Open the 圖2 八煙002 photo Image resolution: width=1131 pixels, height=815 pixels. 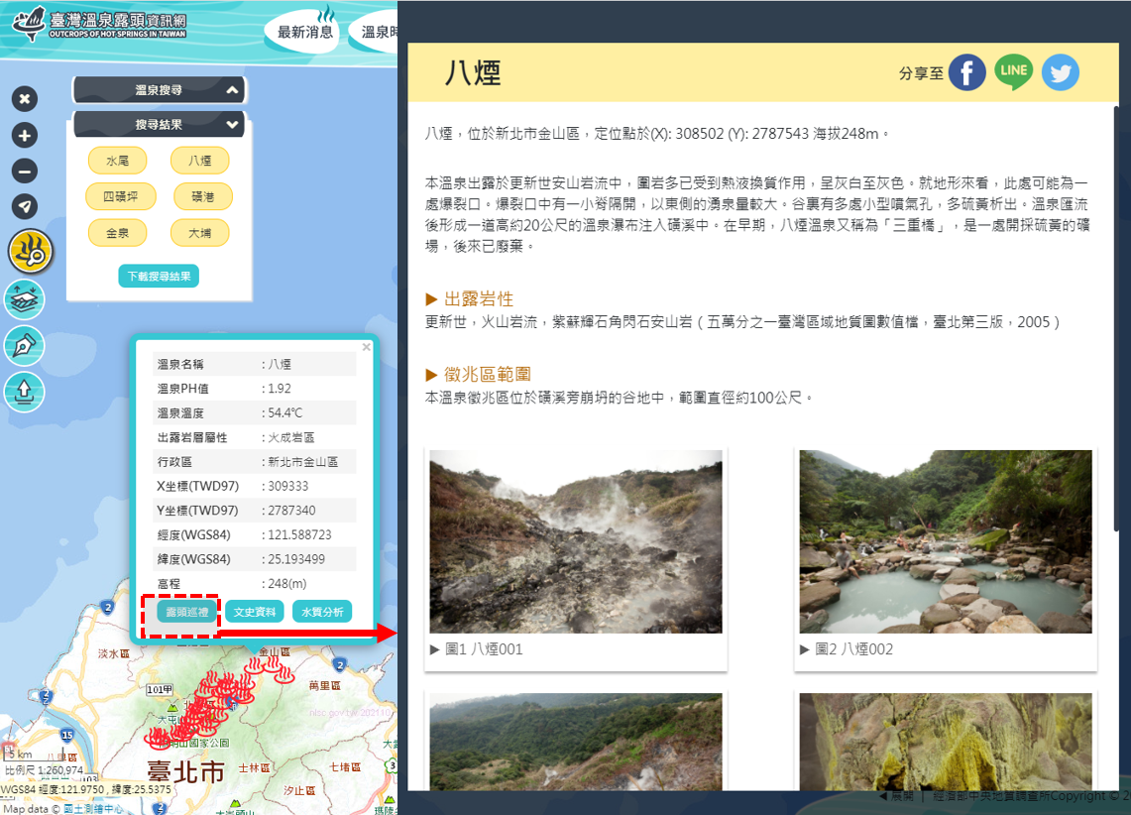[946, 541]
